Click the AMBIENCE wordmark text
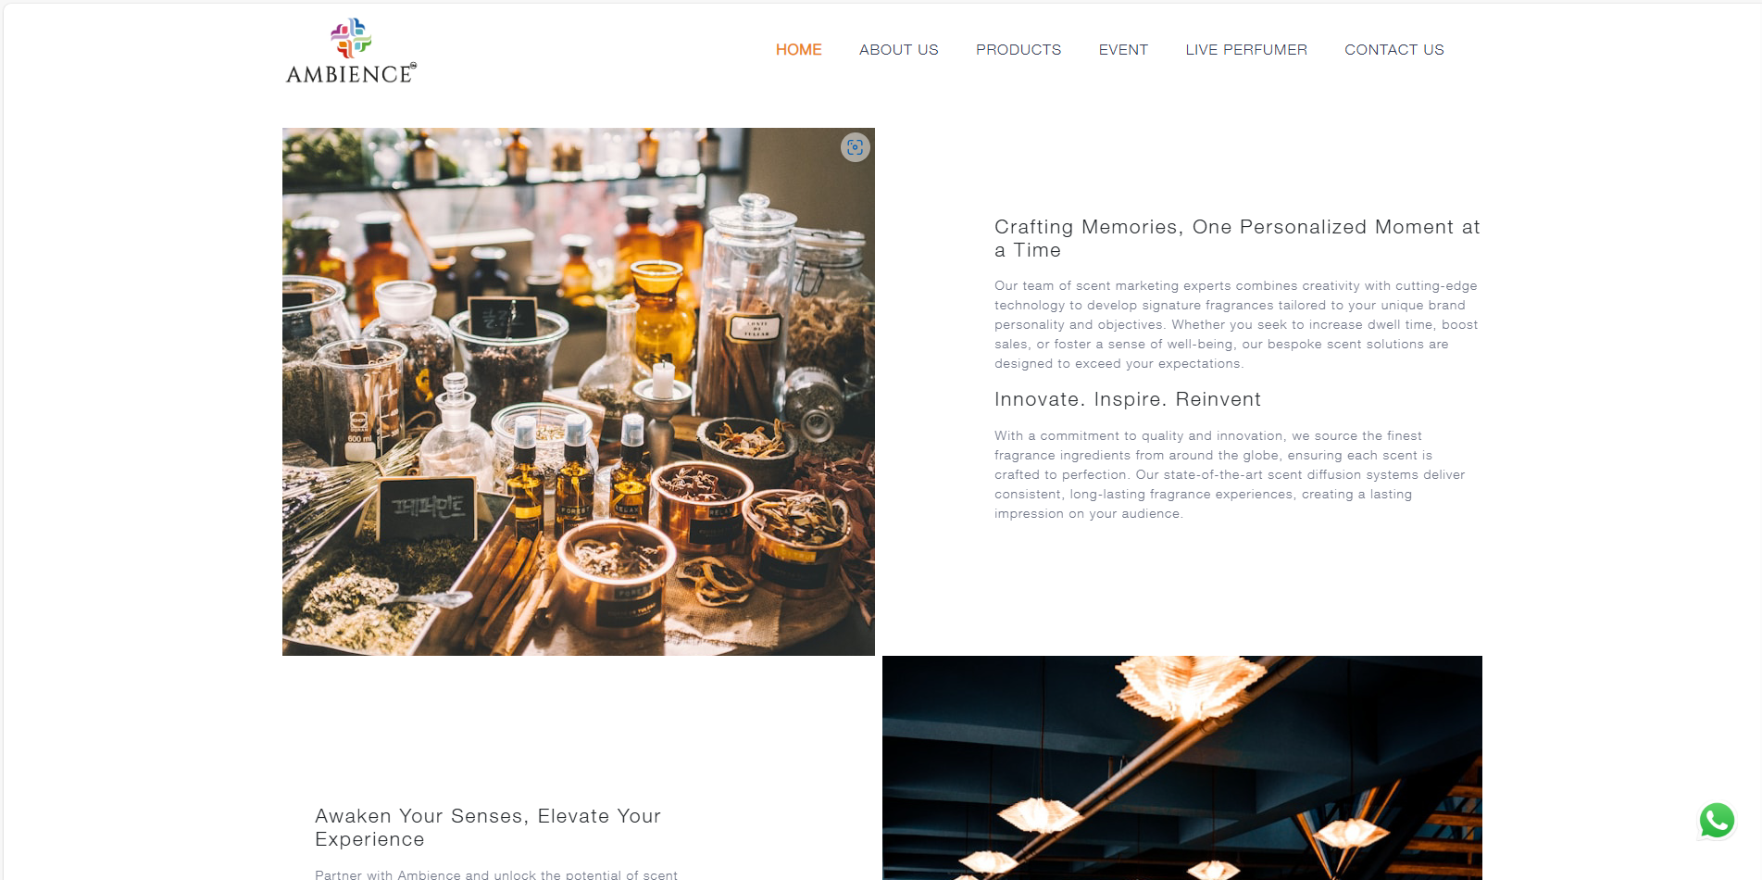Screen dimensions: 1762x880 pos(351,74)
